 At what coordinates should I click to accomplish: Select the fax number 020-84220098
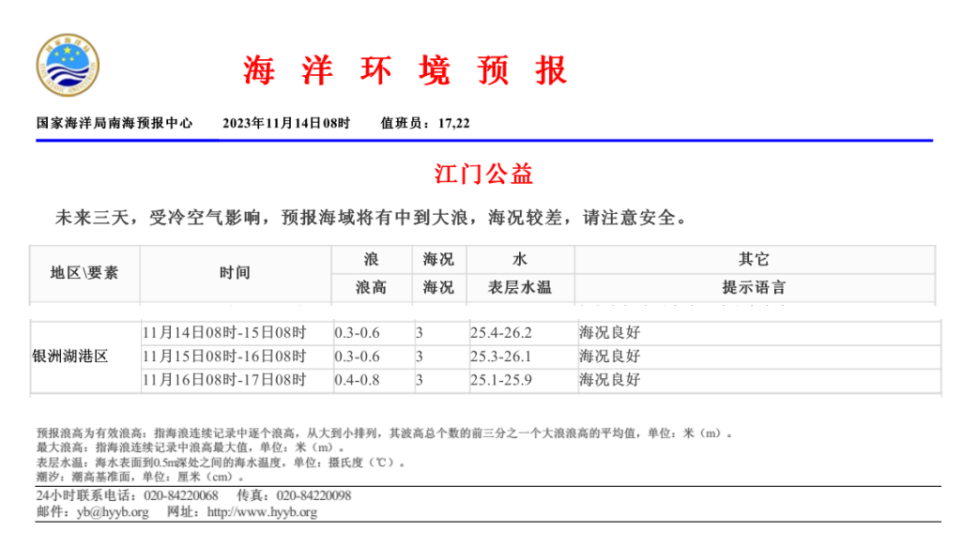313,495
